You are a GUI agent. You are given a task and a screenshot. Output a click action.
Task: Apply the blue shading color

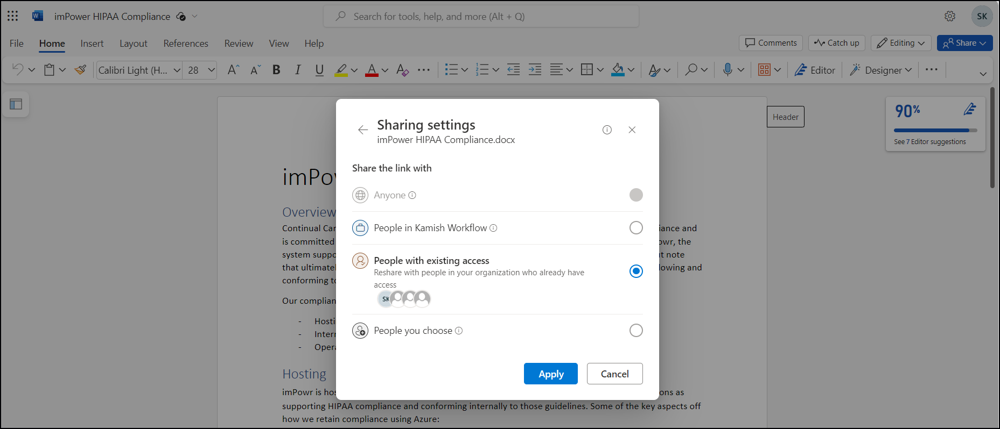(x=618, y=70)
